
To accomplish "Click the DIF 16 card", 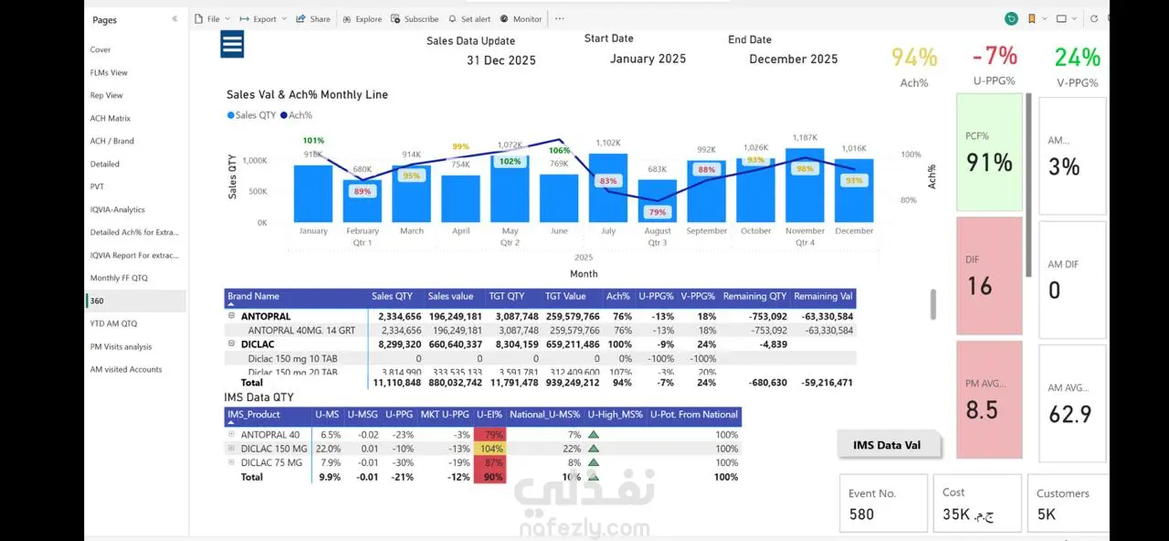I will tap(989, 276).
